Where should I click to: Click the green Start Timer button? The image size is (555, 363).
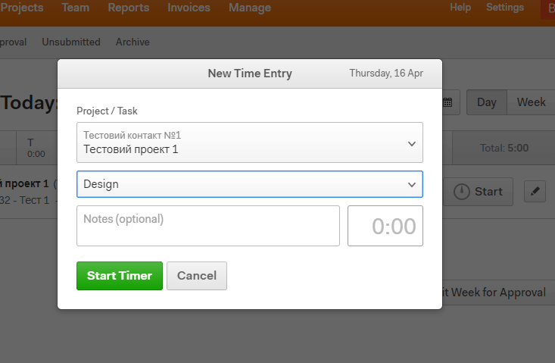point(120,276)
